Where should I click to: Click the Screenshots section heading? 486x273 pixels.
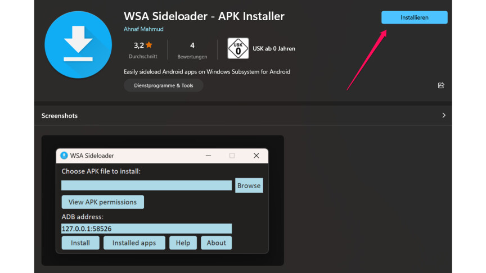point(60,116)
